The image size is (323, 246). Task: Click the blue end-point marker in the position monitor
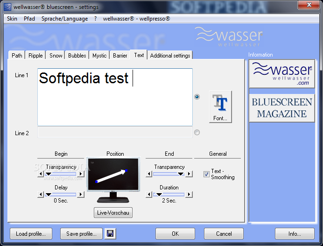pyautogui.click(x=126, y=170)
